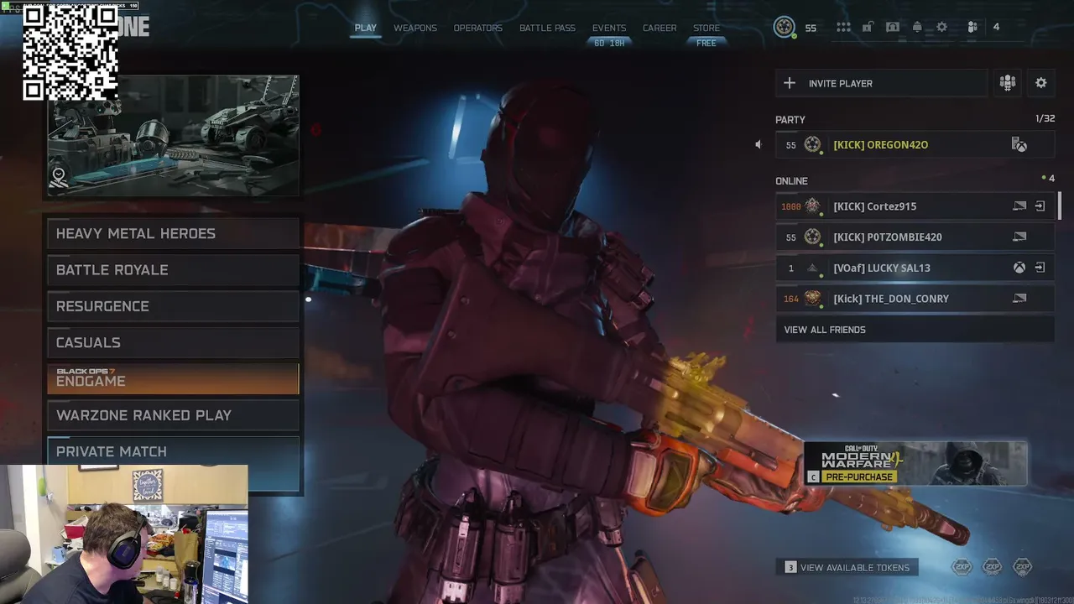Viewport: 1074px width, 604px height.
Task: Open the headset voice chat icon
Action: pos(893,27)
